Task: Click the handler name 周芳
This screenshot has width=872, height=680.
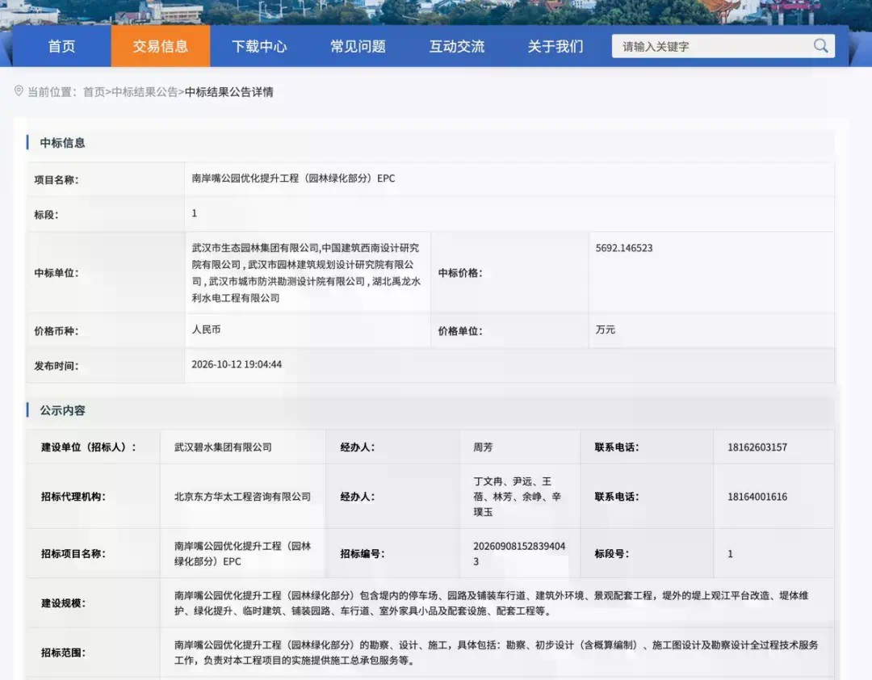Action: 483,447
